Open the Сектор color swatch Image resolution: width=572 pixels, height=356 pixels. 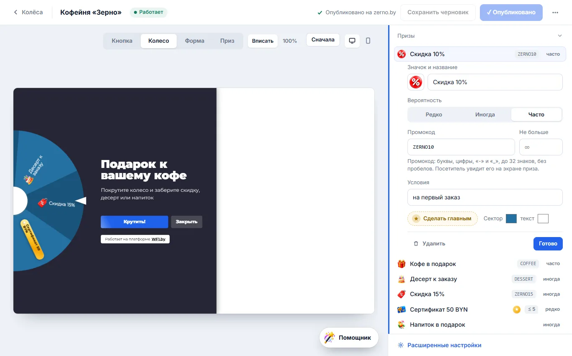[x=511, y=219]
